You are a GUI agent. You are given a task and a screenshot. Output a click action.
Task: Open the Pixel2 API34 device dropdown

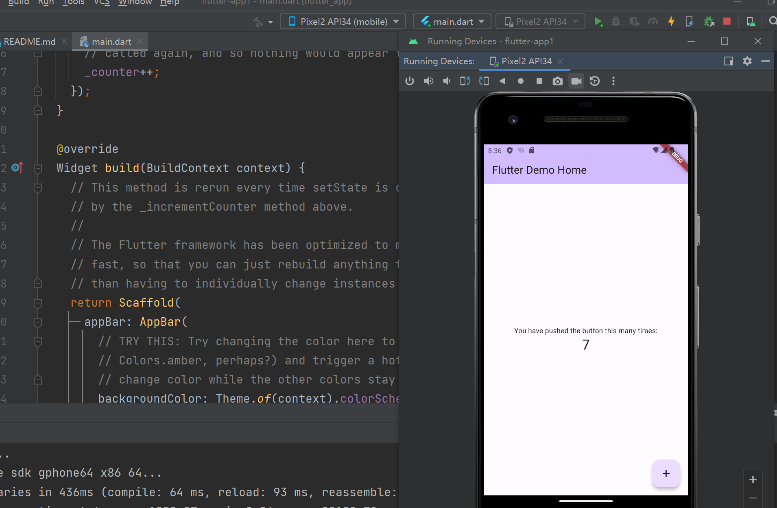pyautogui.click(x=540, y=21)
